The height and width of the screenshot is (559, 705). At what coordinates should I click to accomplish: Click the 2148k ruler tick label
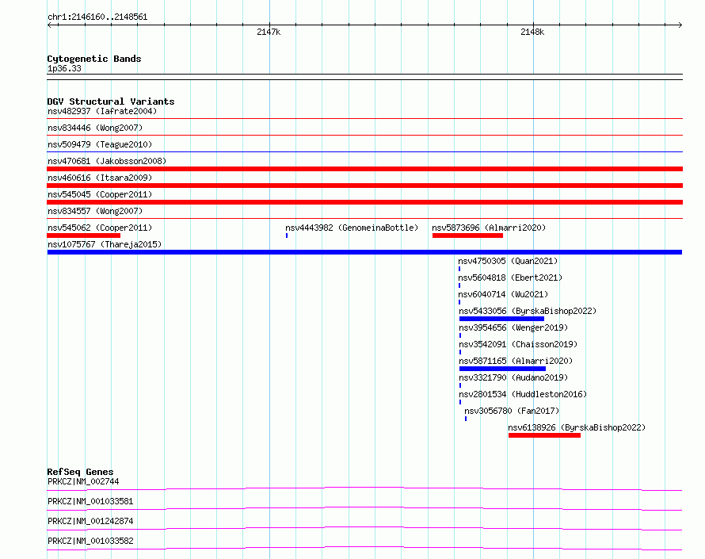tap(532, 32)
